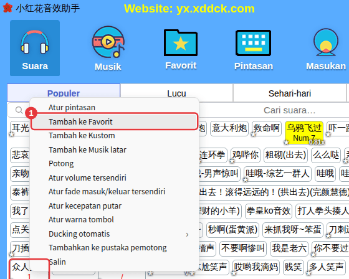Play the 多人笑声 sound button
Viewport: 349px width, 279px height.
[326, 267]
